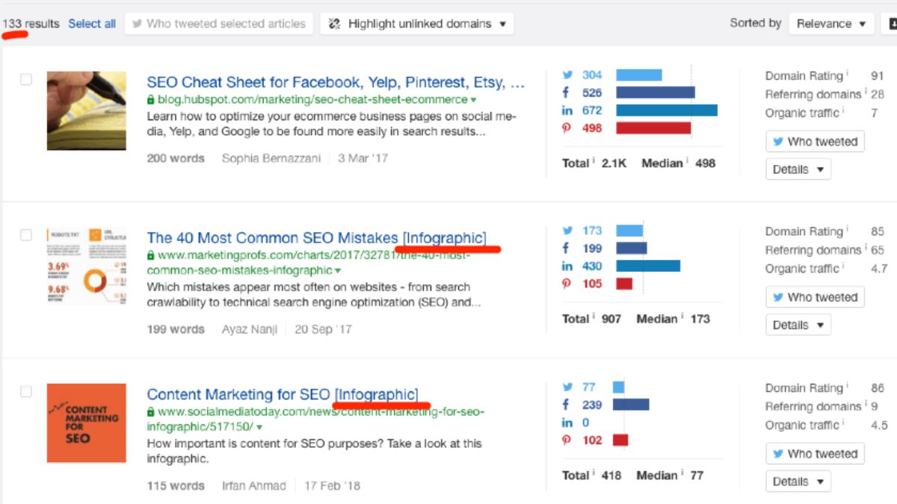Open the Highlight unlinked domains dropdown
Viewport: 897px width, 504px height.
coord(417,24)
